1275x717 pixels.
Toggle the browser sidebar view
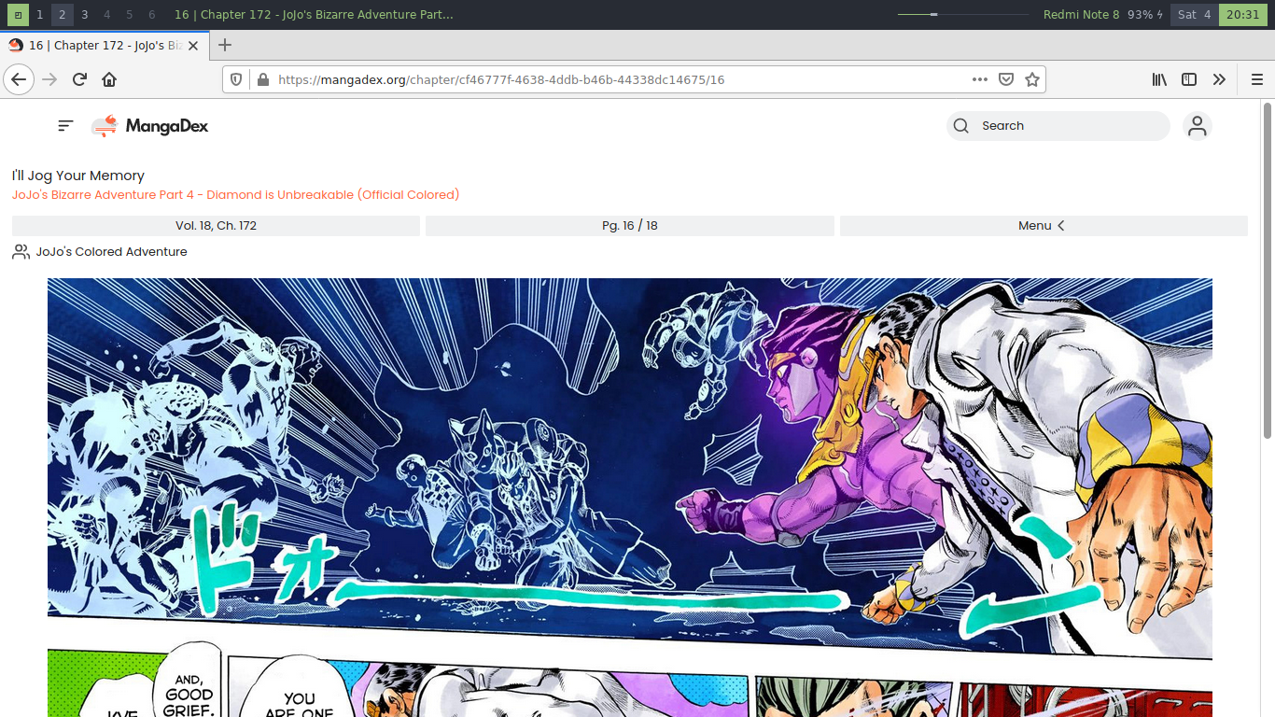pos(1189,79)
